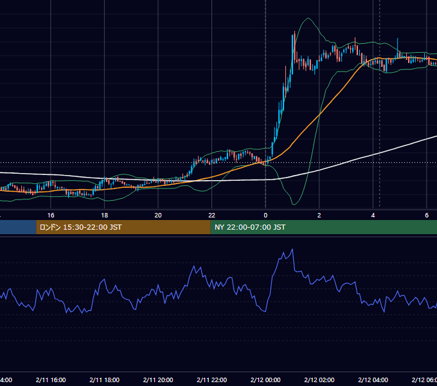
Task: Click the 20 hour label on chart axis
Action: [158, 216]
